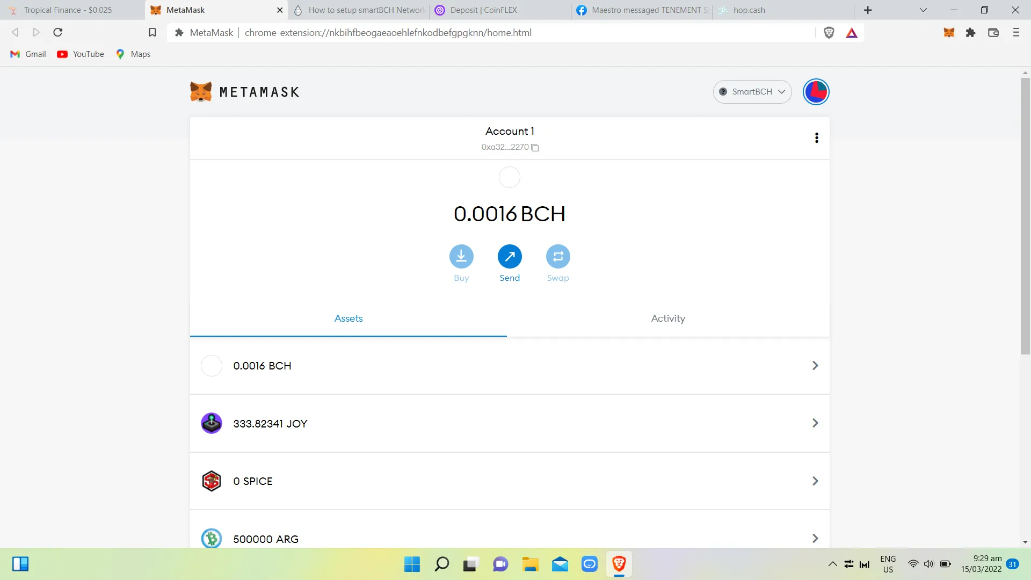Click the 333.82341 JOY token text

click(270, 424)
